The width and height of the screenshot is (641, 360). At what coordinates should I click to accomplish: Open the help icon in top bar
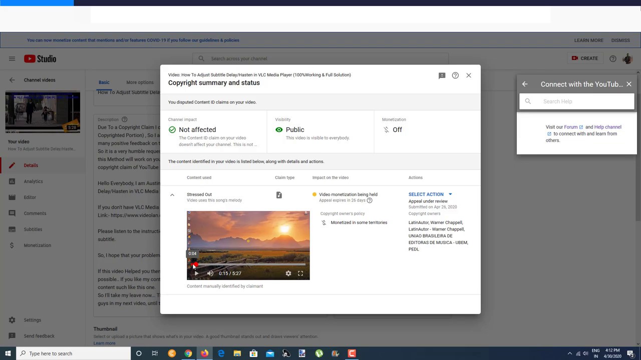click(x=613, y=58)
